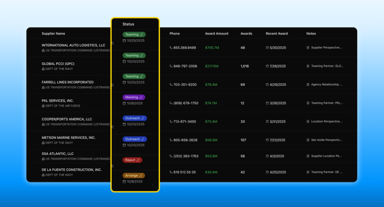Click the Recent Award column header
This screenshot has width=384, height=207.
[x=277, y=34]
